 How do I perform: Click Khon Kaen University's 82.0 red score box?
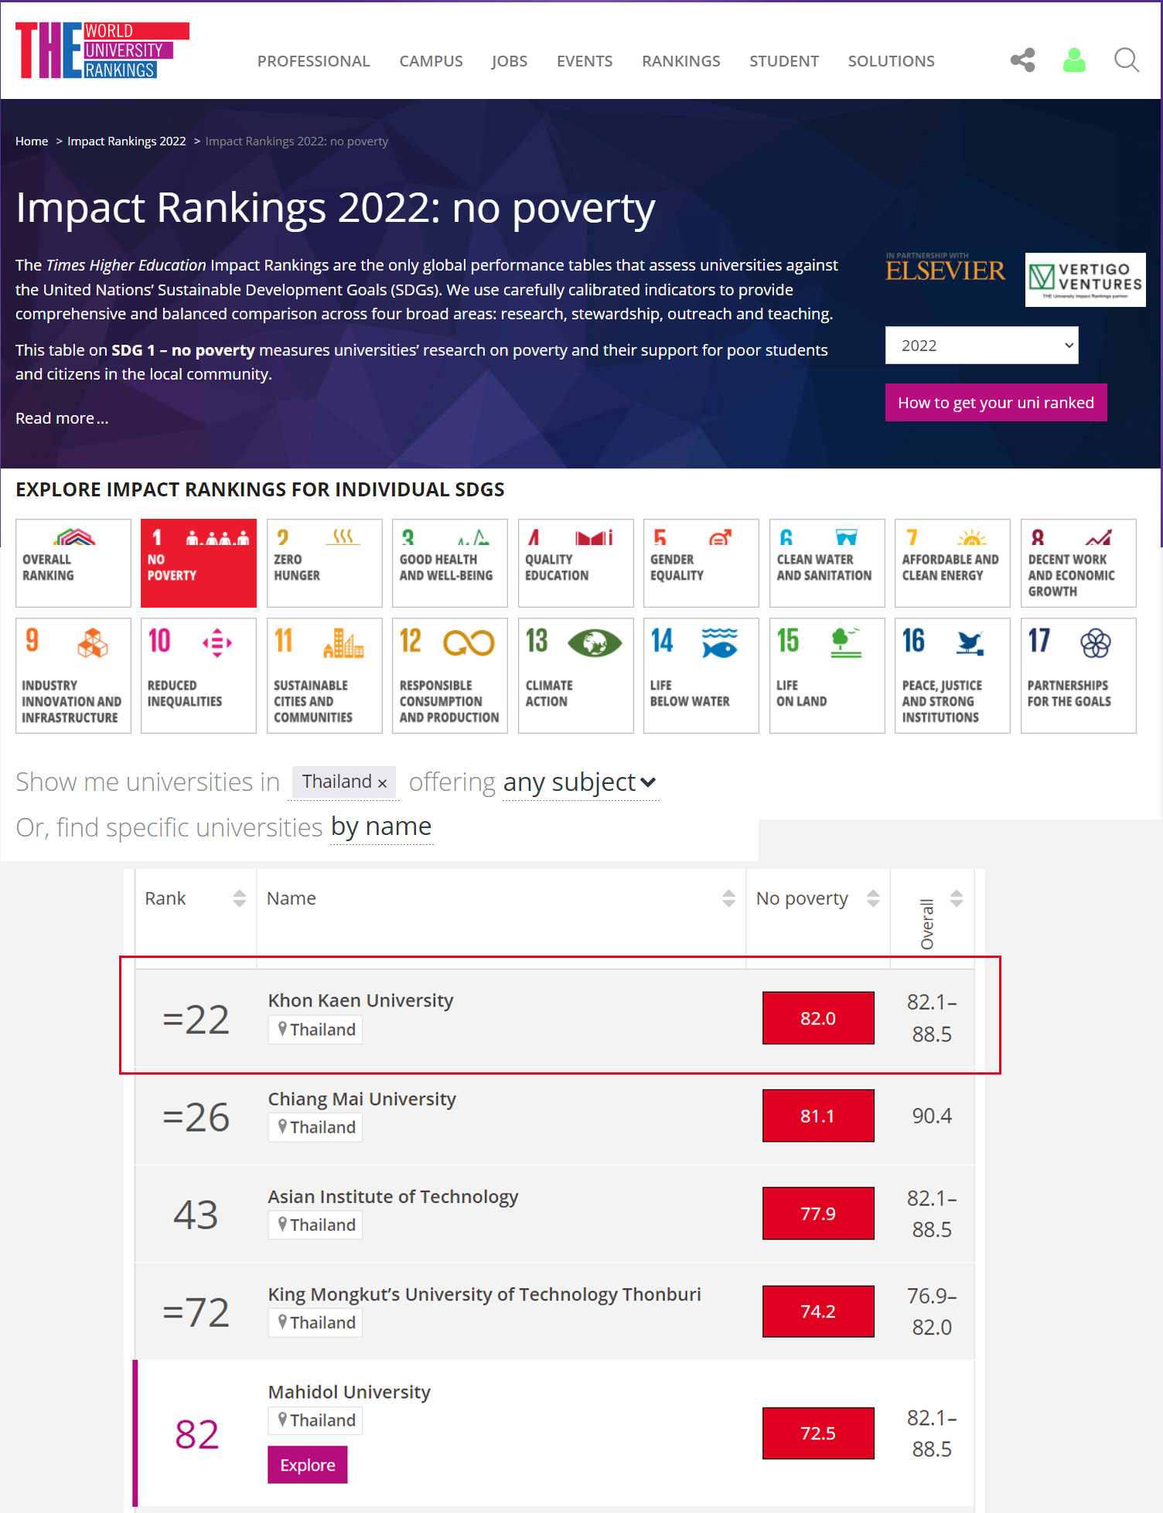[x=818, y=1018]
